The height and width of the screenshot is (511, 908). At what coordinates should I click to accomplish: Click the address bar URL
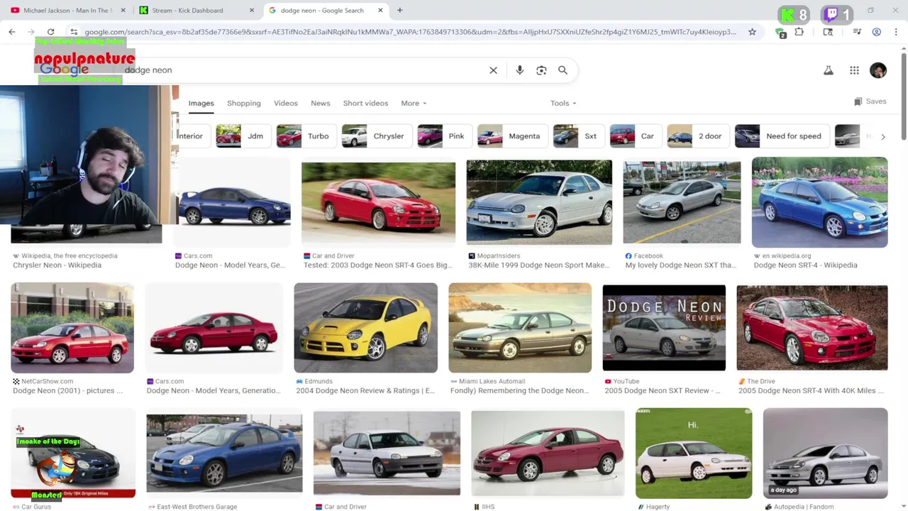click(410, 32)
